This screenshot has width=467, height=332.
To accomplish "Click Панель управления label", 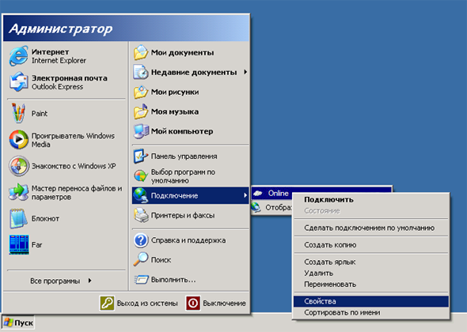I will (x=184, y=157).
